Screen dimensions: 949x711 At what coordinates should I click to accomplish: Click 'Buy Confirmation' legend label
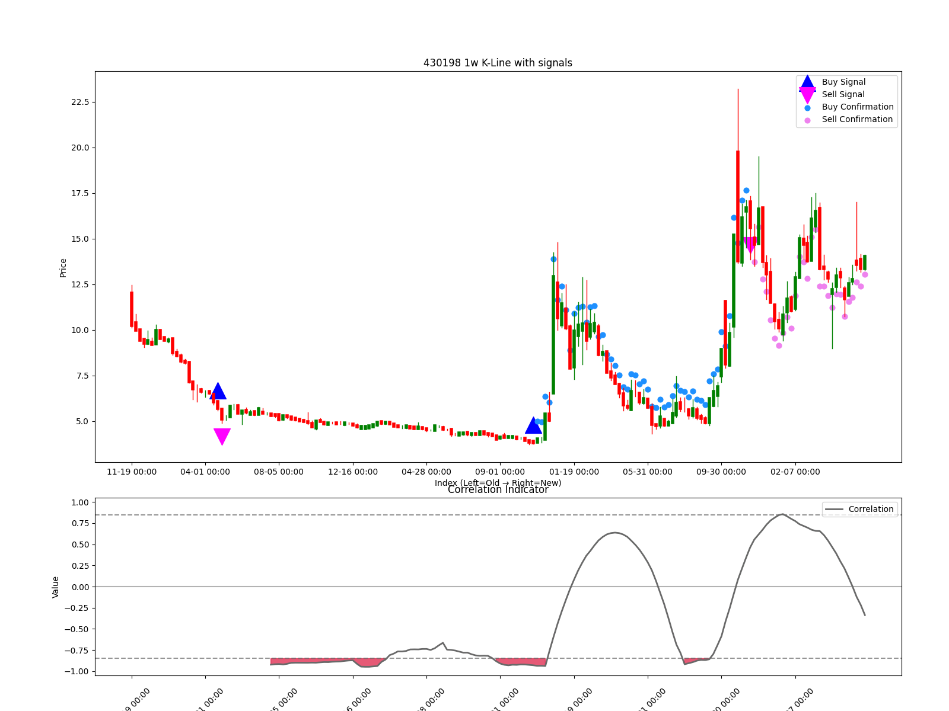click(858, 107)
